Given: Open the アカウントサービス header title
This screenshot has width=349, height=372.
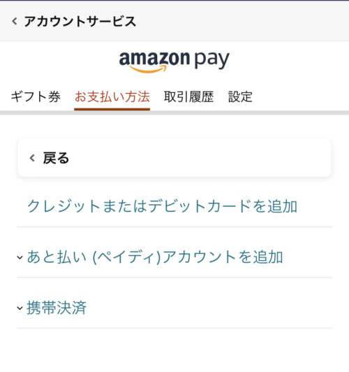Looking at the screenshot, I should tap(80, 22).
